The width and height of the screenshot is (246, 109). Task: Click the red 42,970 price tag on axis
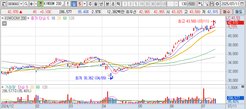point(235,23)
